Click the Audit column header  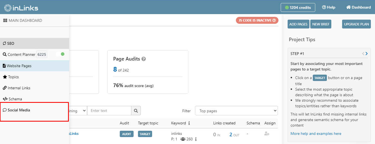click(124, 123)
